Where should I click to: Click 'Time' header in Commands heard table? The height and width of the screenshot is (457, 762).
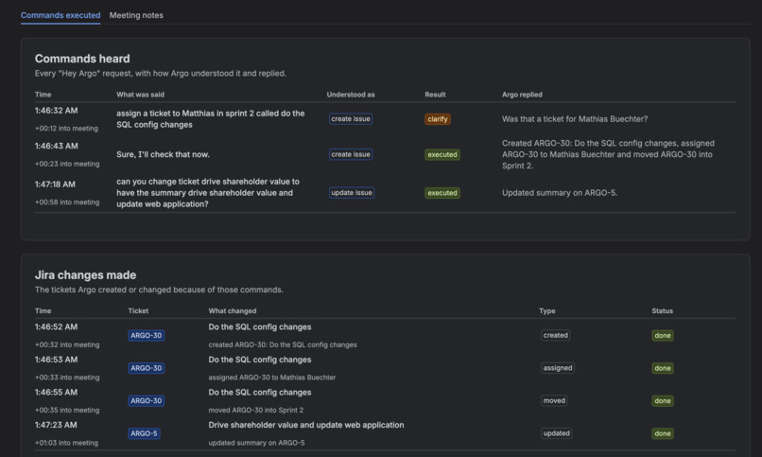point(43,95)
